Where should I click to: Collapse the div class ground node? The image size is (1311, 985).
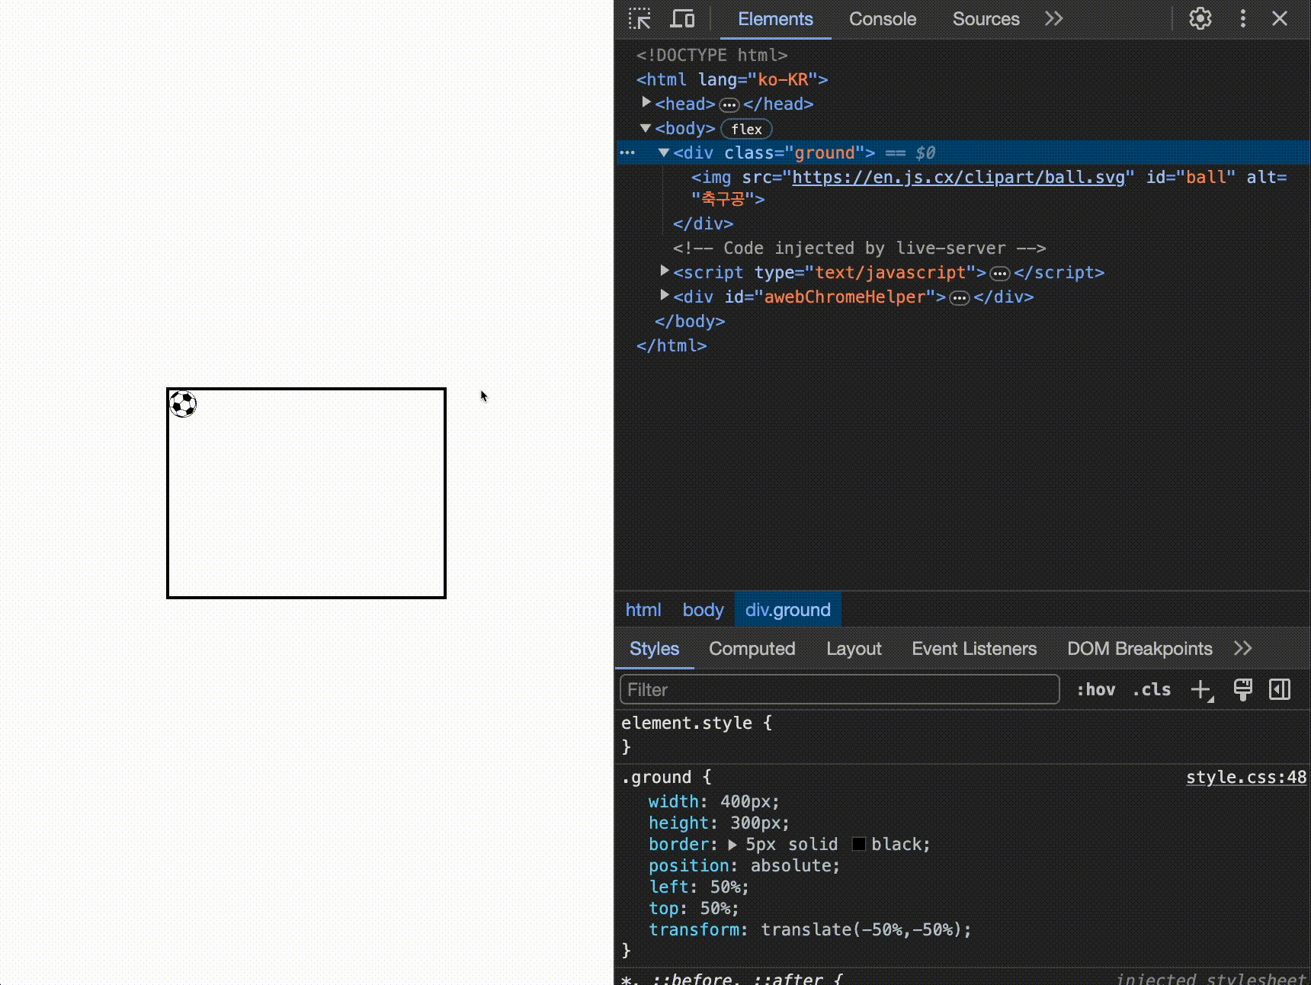pos(664,152)
